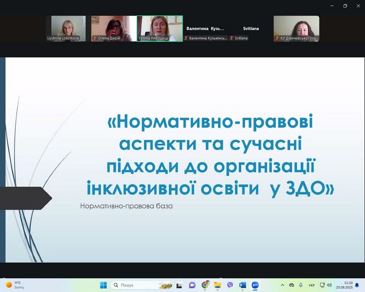The width and height of the screenshot is (365, 292).
Task: Switch to Microsoft Word in the taskbar
Action: [242, 285]
